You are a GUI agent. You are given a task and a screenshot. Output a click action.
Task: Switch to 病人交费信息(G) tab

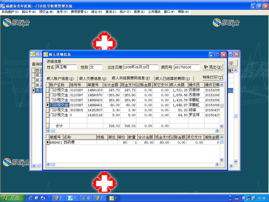(93, 78)
